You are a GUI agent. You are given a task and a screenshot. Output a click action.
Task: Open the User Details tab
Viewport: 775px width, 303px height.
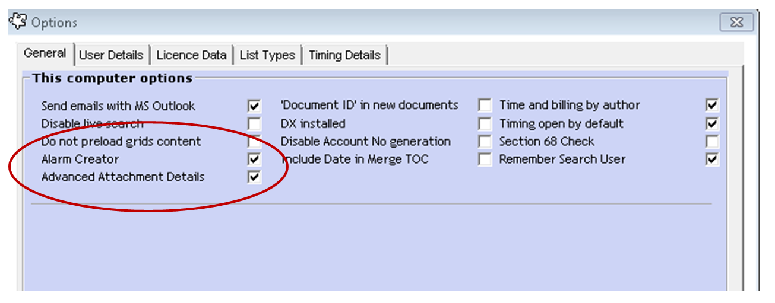(x=111, y=55)
